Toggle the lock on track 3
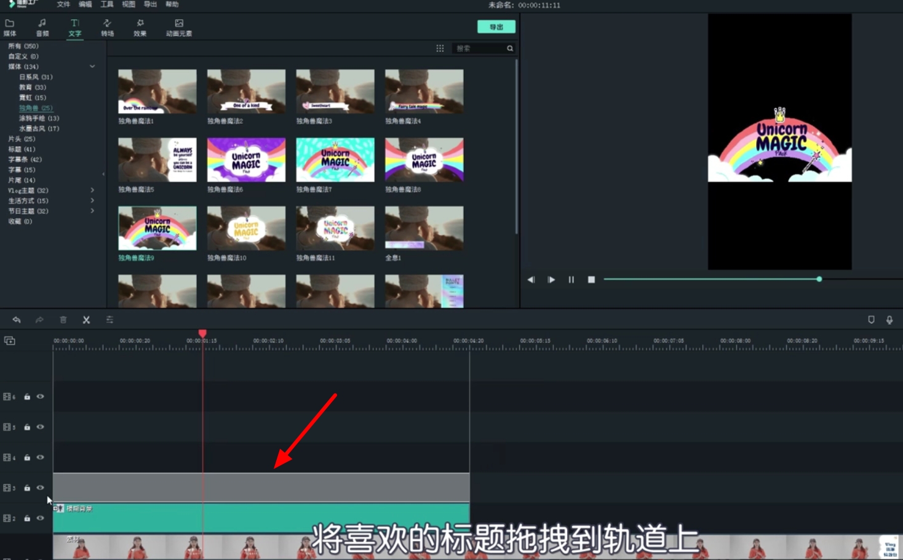Screen dimensions: 903x560 [27, 488]
